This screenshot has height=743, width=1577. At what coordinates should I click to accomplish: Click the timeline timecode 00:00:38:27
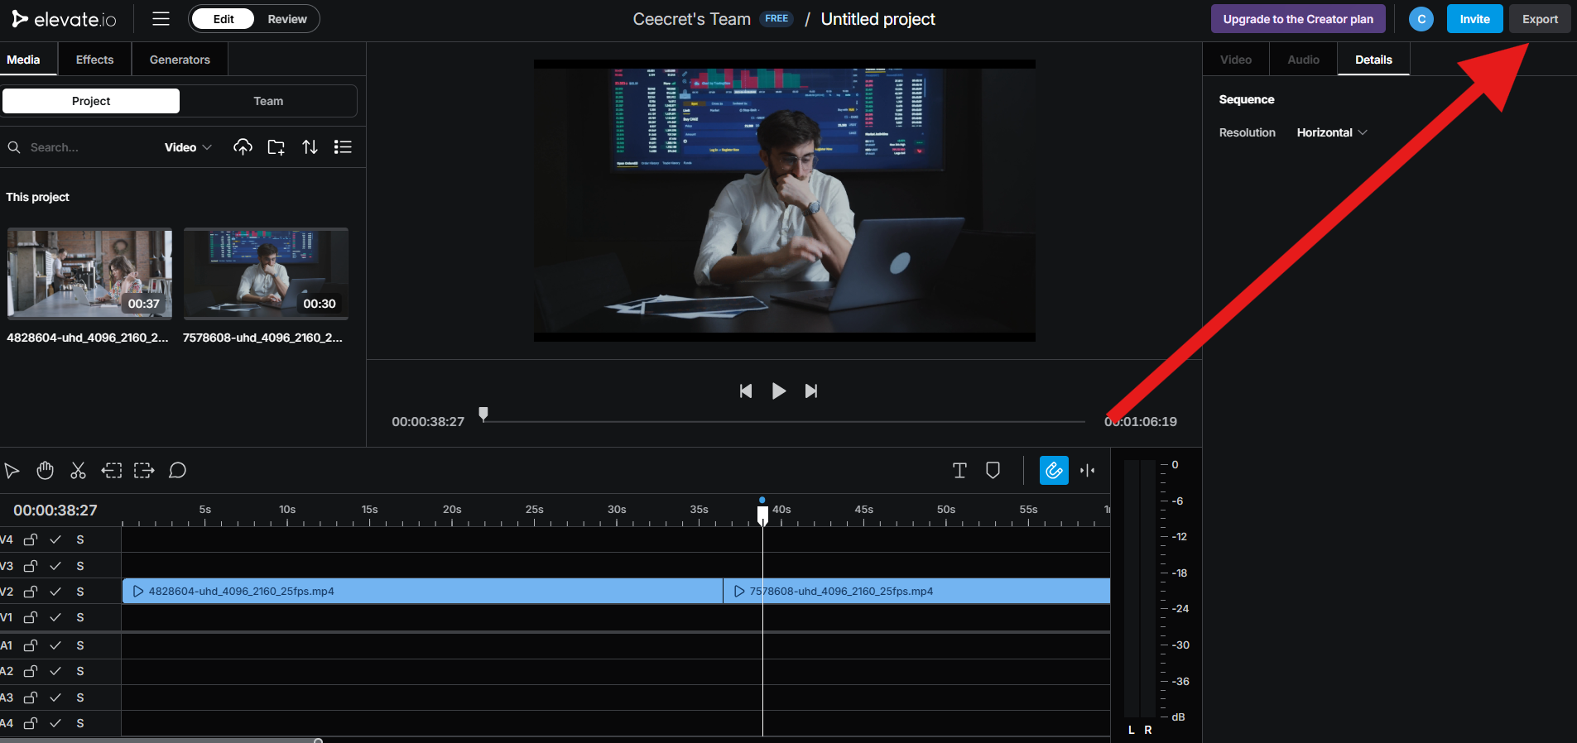(x=55, y=511)
